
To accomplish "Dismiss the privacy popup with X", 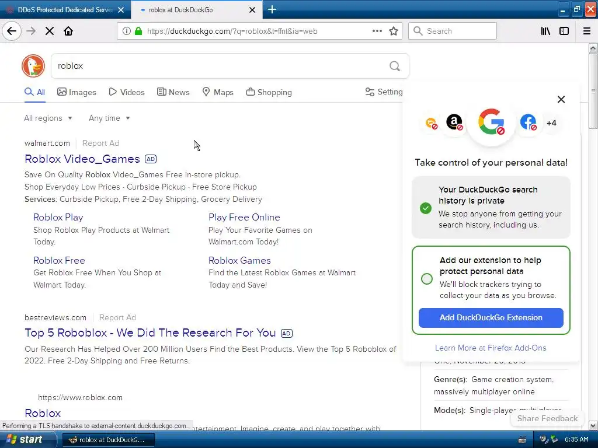I will pos(561,99).
